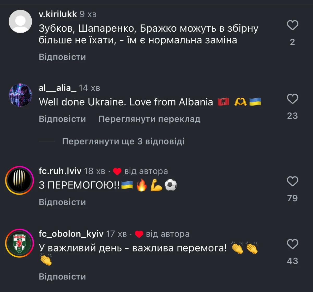The height and width of the screenshot is (292, 313).
Task: Open username v.kirilukk profile link
Action: point(58,14)
